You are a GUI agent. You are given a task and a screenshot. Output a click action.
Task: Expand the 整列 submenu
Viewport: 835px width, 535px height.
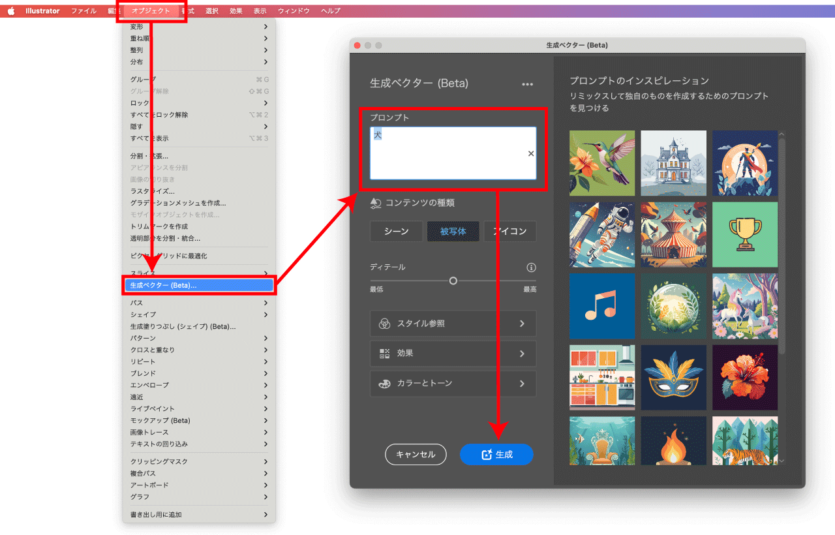tap(199, 50)
